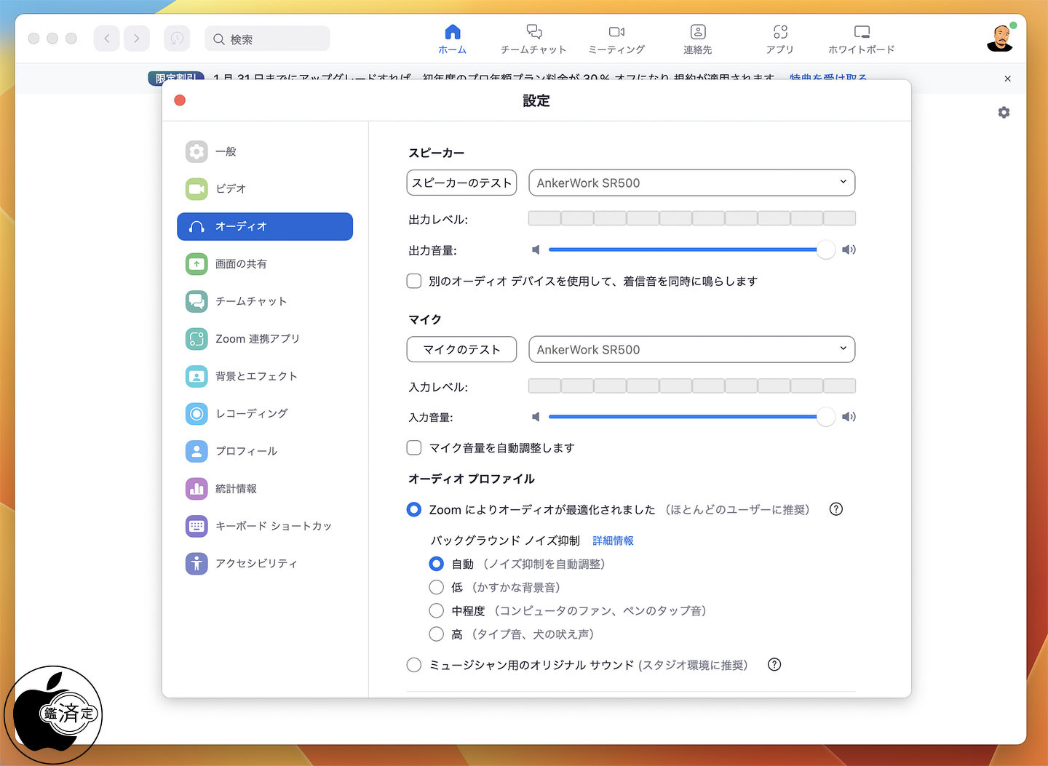This screenshot has height=766, width=1048.
Task: Click the output volume slider handle
Action: 825,250
